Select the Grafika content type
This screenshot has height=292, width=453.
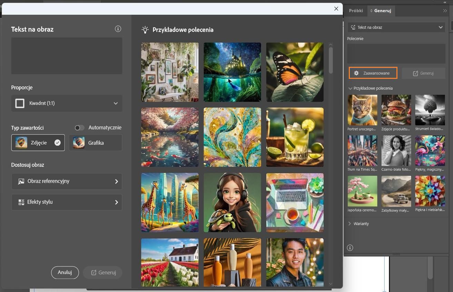pos(96,143)
